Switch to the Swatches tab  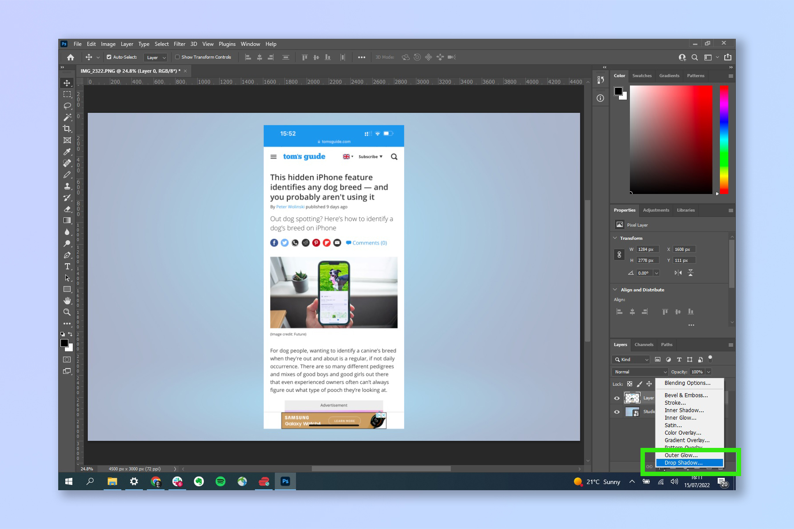[642, 76]
